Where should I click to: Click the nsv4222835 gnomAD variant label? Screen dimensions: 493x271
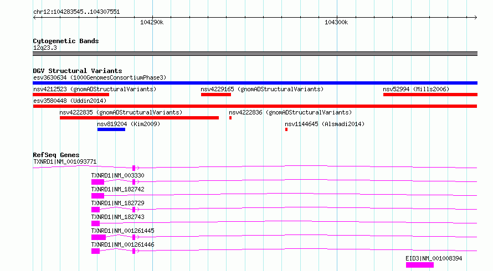click(121, 112)
